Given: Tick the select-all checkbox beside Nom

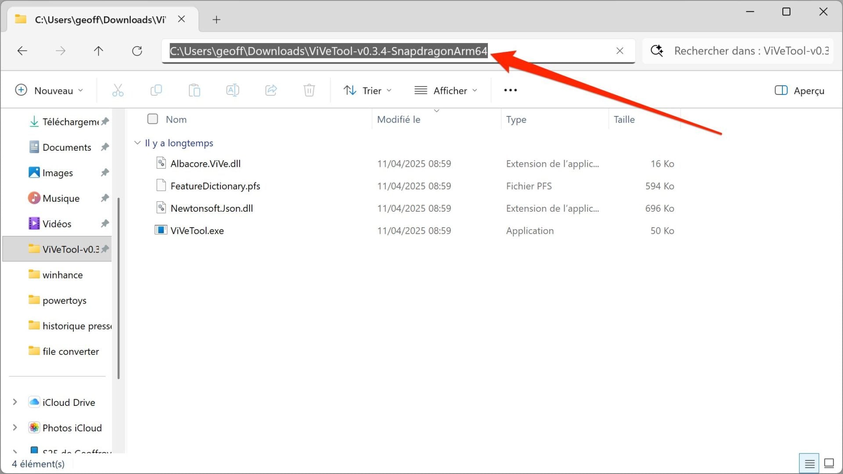Looking at the screenshot, I should pyautogui.click(x=152, y=119).
